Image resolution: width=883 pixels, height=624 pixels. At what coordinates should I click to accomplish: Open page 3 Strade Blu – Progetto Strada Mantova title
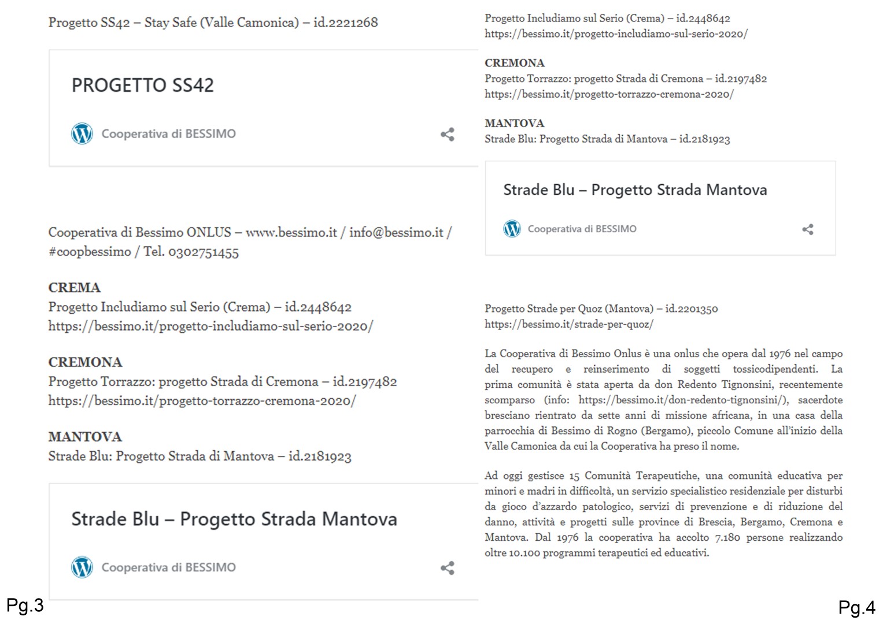[234, 519]
